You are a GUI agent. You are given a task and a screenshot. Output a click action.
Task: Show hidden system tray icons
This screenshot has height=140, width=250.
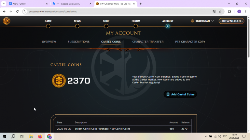tap(206, 136)
